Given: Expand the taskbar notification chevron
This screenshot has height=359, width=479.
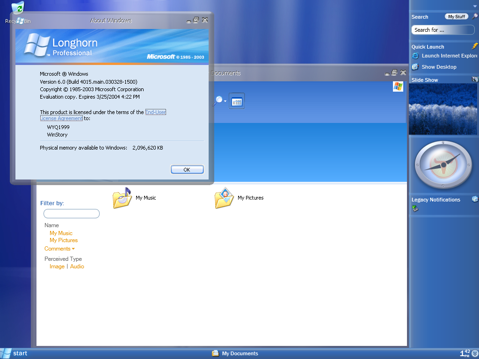Looking at the screenshot, I should (475, 353).
